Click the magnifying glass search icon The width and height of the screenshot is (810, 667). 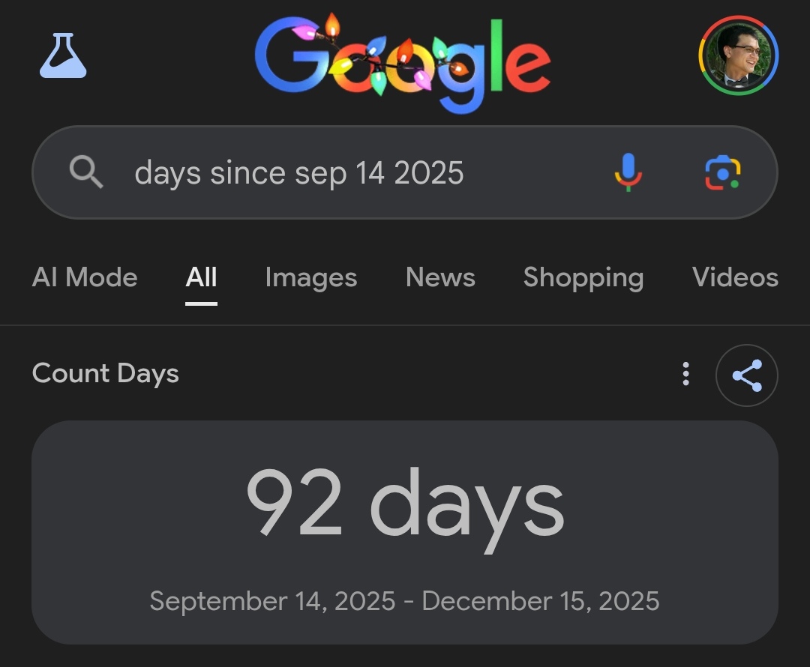(86, 173)
